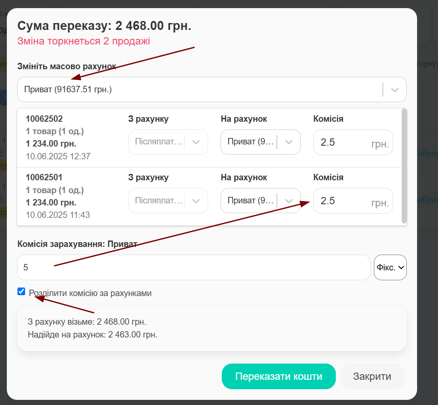Open the 'Приват (91637.51 грн.)' mass account selector
438x405 pixels.
click(197, 90)
